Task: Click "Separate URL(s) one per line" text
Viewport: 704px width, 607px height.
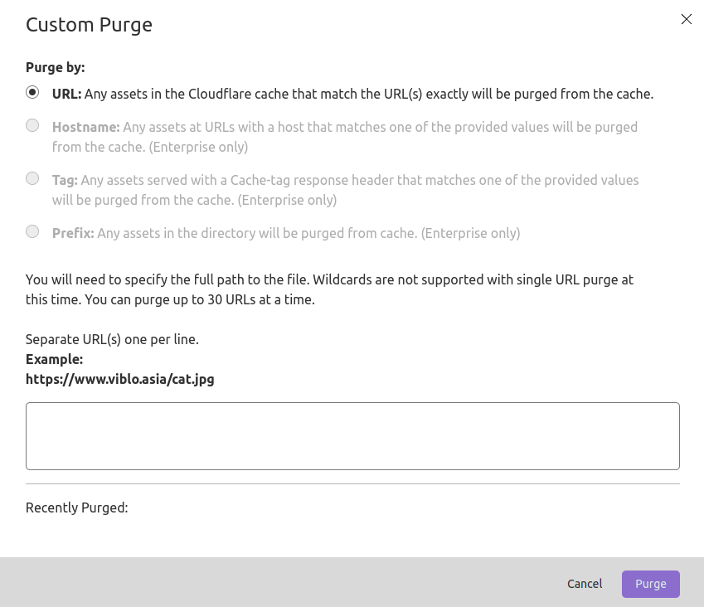Action: tap(112, 339)
